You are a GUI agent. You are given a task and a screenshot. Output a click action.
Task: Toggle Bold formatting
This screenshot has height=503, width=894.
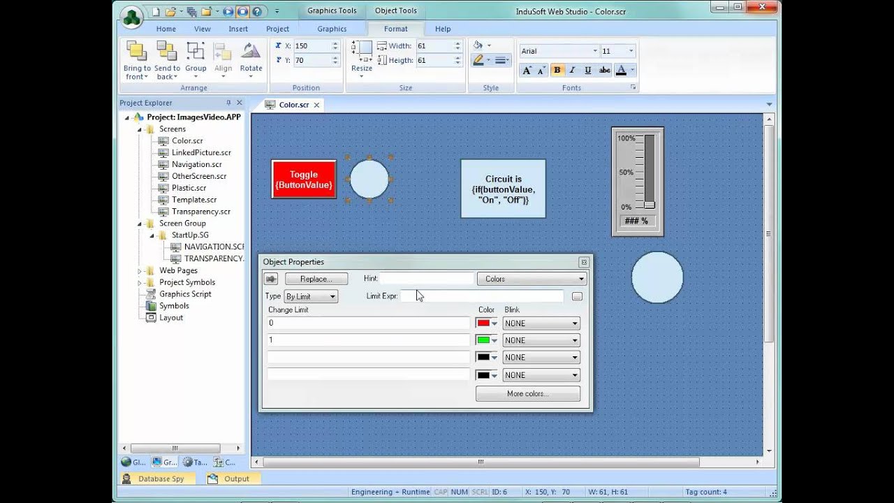[x=557, y=70]
